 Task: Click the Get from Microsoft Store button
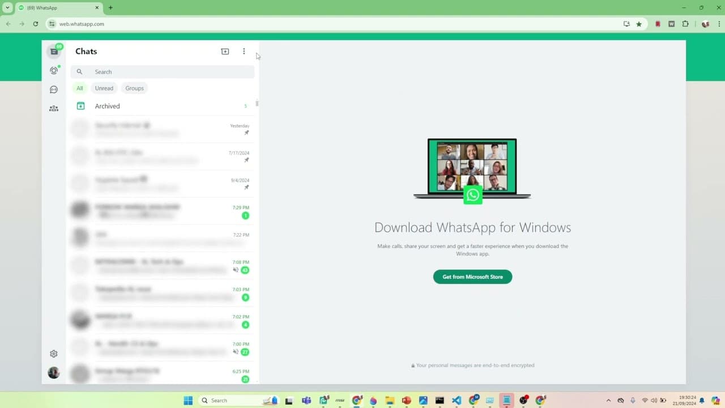(472, 277)
